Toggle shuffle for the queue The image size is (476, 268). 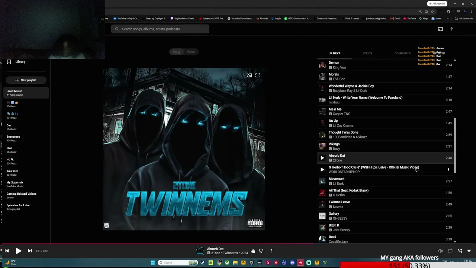click(460, 251)
